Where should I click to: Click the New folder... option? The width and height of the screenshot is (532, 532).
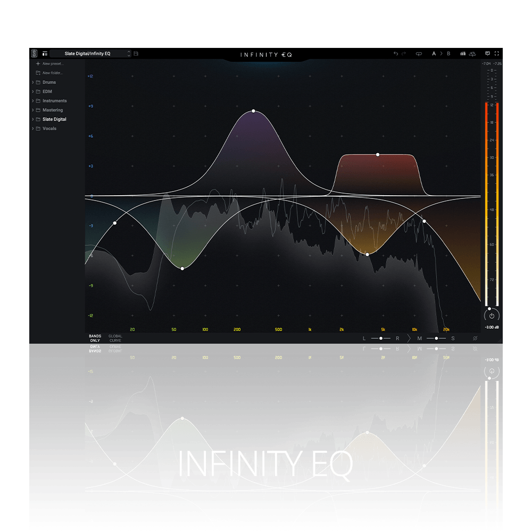(x=52, y=73)
